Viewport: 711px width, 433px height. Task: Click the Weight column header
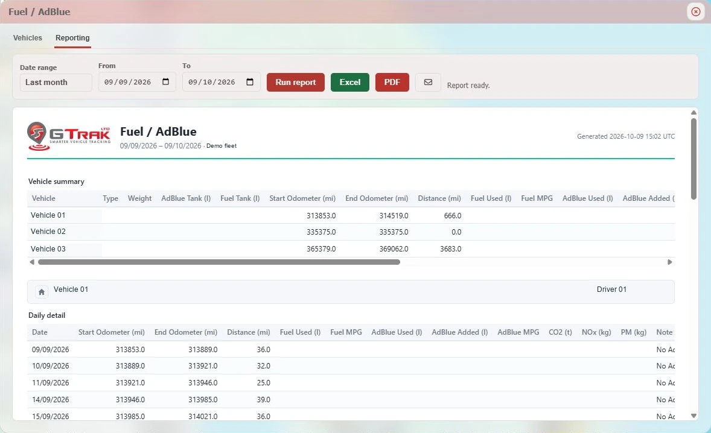click(x=139, y=198)
